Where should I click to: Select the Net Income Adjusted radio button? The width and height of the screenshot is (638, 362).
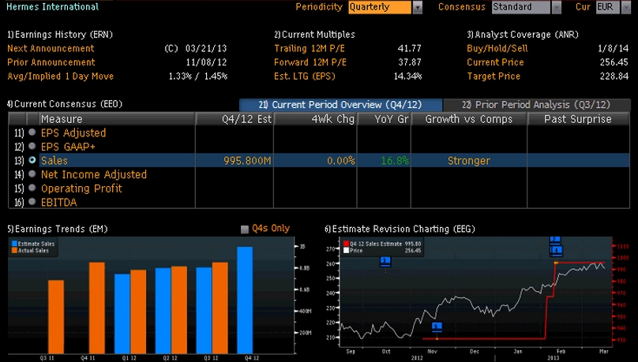pos(32,174)
